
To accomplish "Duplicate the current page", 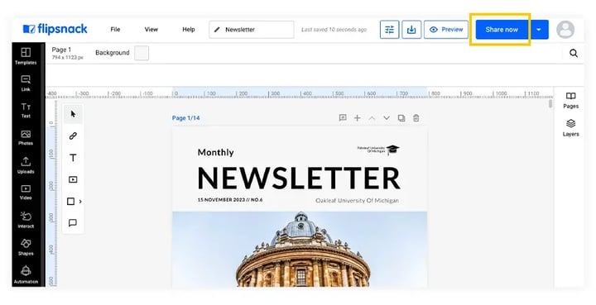I will tap(401, 118).
